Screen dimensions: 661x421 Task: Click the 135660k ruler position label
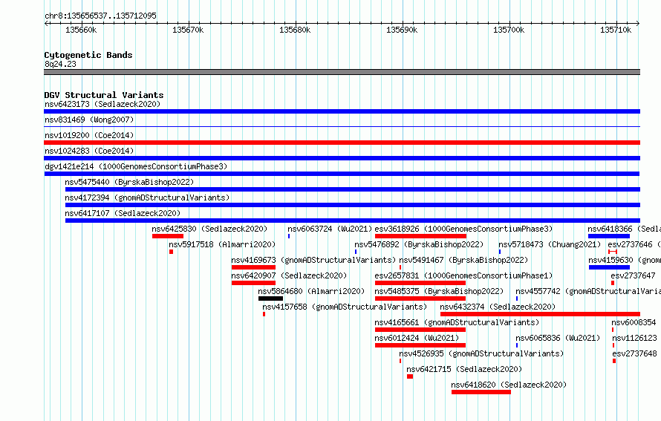tap(81, 30)
